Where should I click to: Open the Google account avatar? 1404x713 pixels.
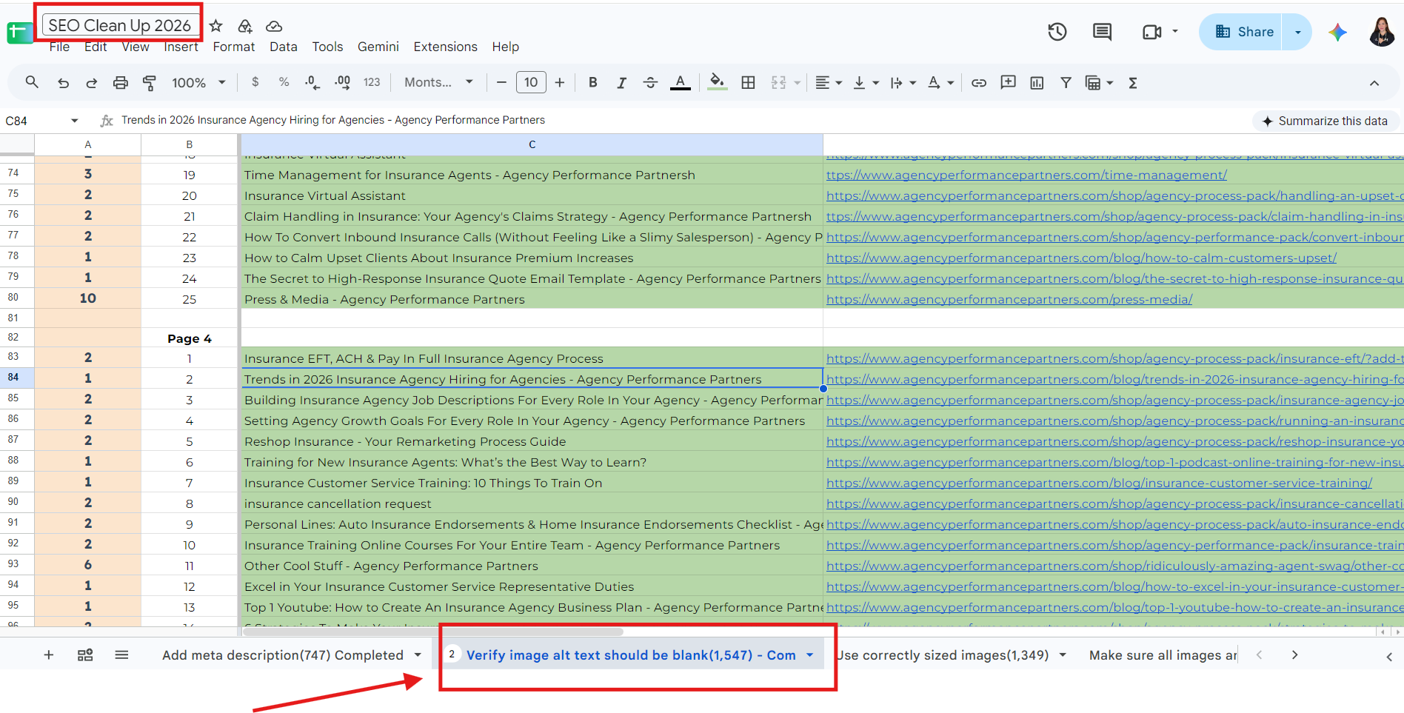[1381, 32]
